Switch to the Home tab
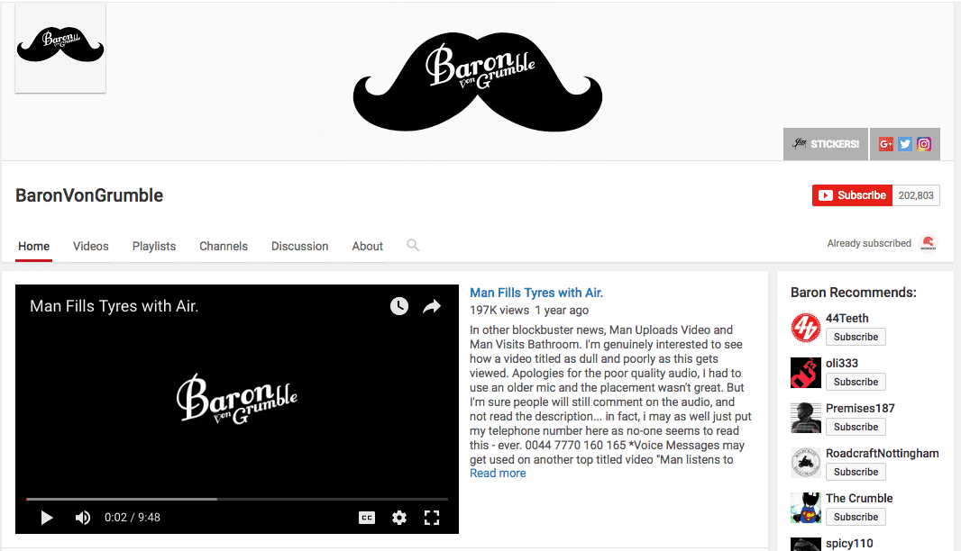This screenshot has width=961, height=551. 33,246
